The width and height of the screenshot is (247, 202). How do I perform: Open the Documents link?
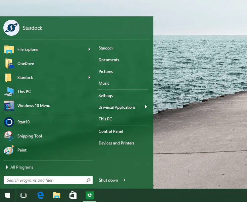[x=109, y=60]
